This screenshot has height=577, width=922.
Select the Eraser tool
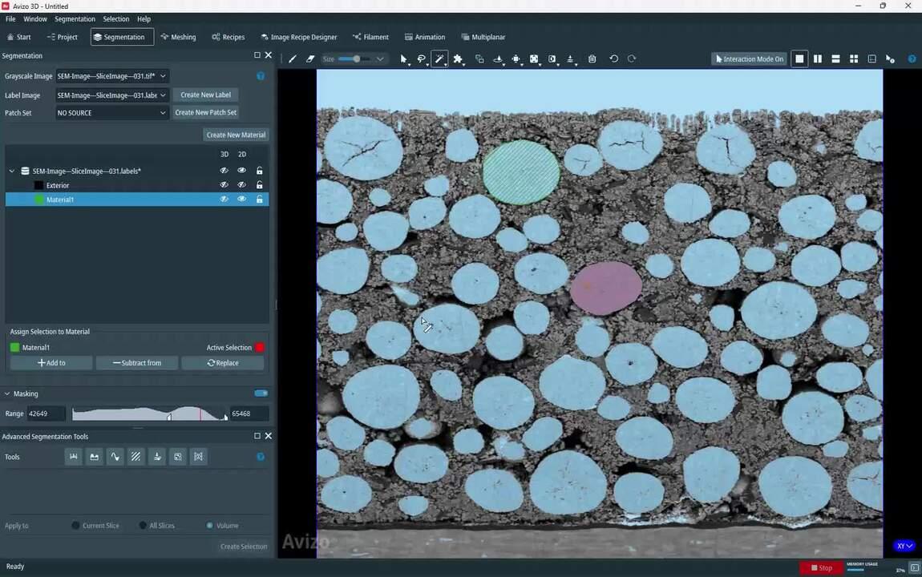[x=310, y=59]
